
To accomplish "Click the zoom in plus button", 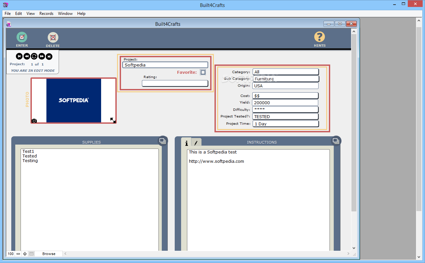I will (25, 254).
